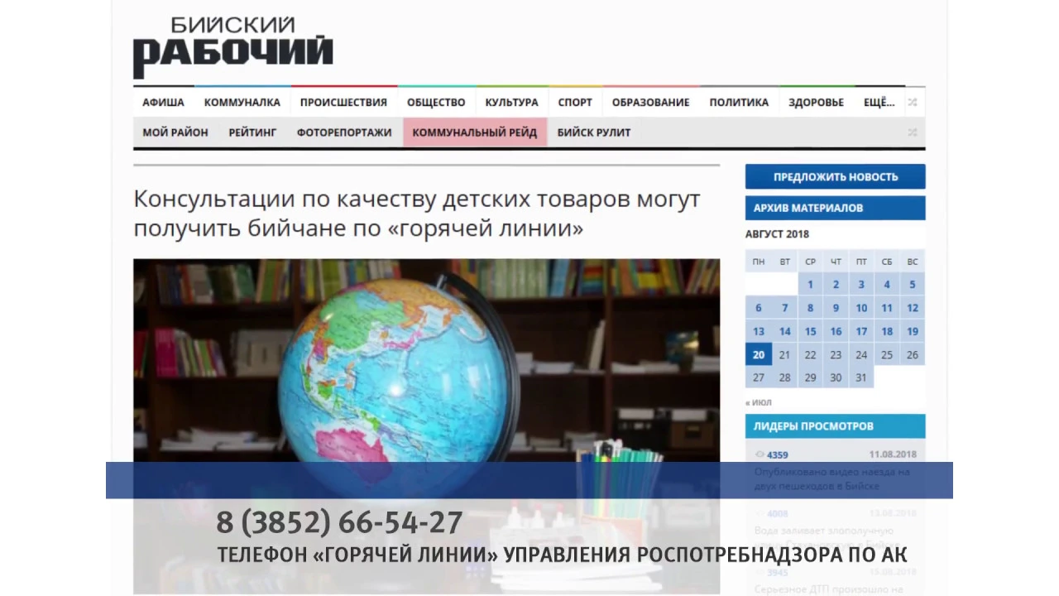Select the Здоровье menu item
The image size is (1059, 596).
816,103
